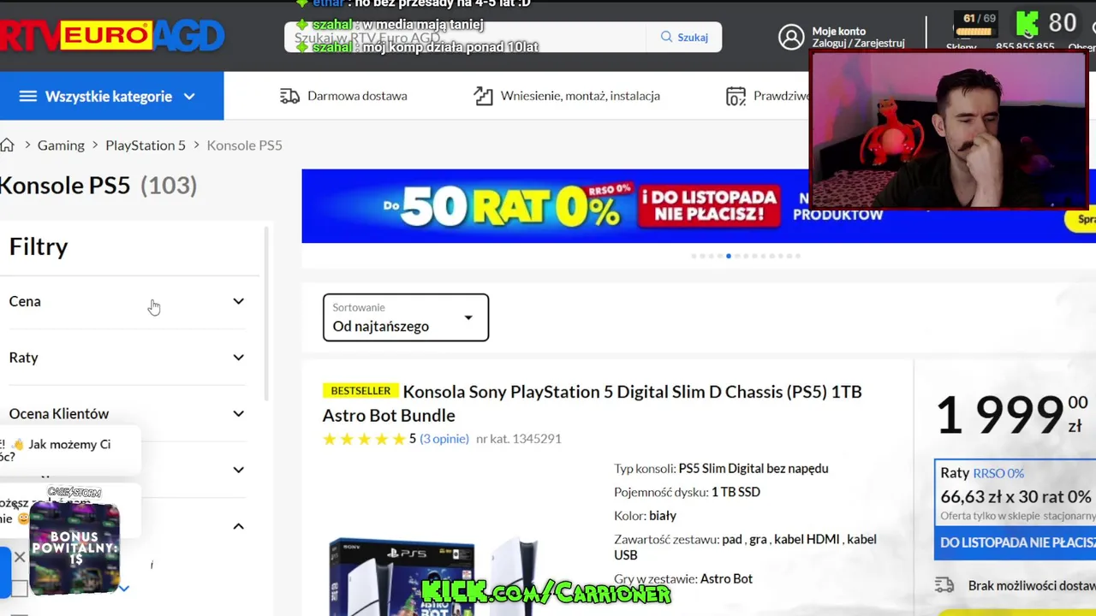Click "Oferta tylko w sklepie stacjonarnym" note

pos(1018,516)
